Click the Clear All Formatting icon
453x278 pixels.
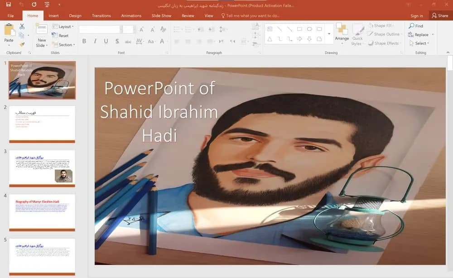(x=163, y=29)
